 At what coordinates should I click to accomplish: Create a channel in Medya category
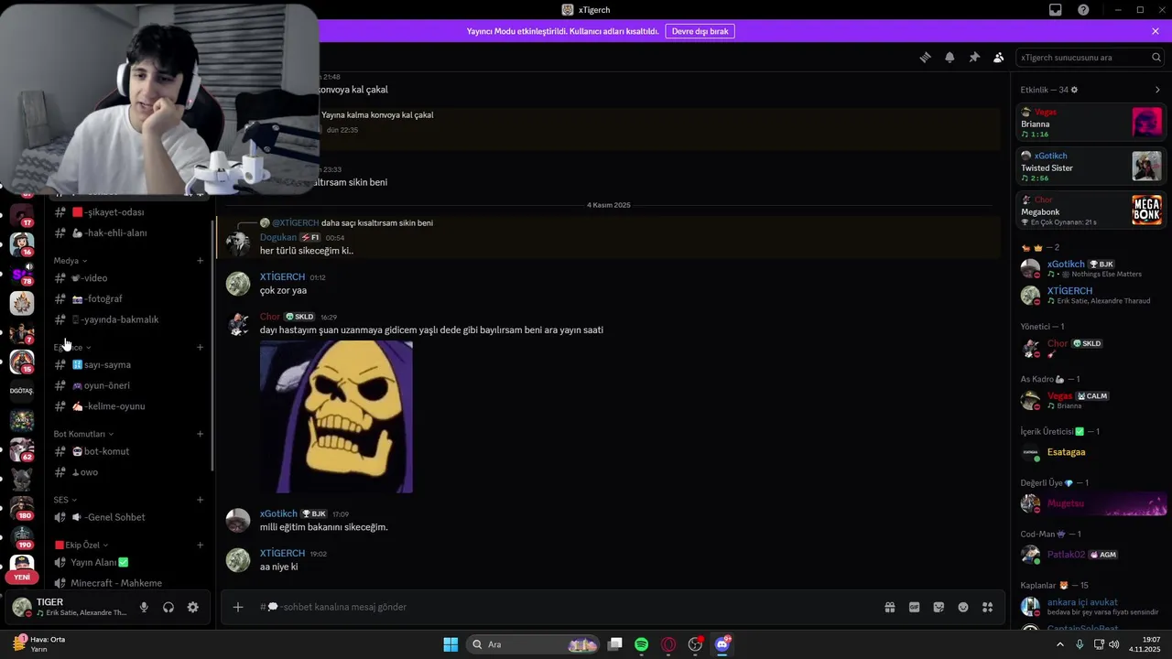point(201,261)
